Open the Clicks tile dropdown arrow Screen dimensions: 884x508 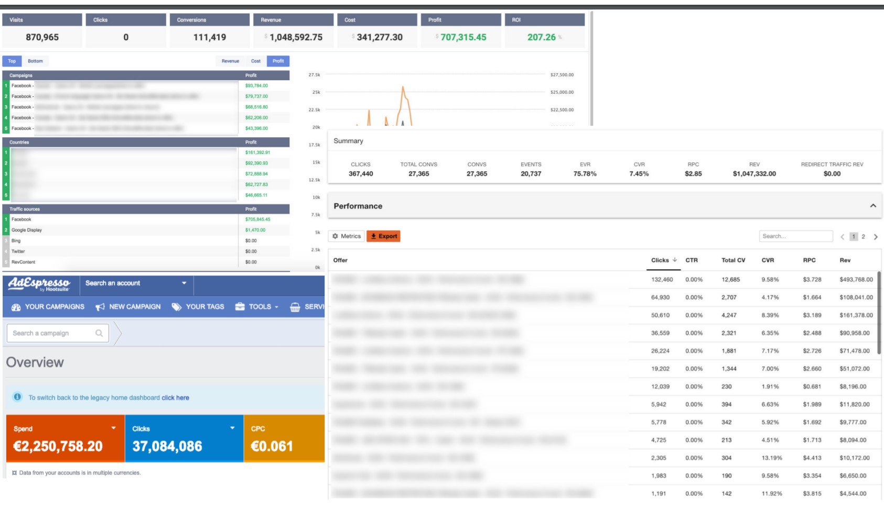click(x=232, y=428)
